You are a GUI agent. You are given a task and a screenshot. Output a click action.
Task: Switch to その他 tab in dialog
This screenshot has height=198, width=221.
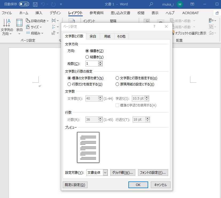[121, 37]
